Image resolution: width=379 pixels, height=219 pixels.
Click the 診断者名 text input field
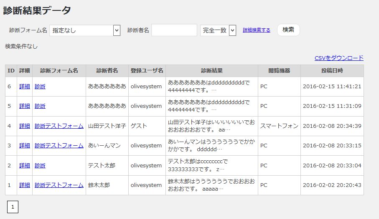174,30
